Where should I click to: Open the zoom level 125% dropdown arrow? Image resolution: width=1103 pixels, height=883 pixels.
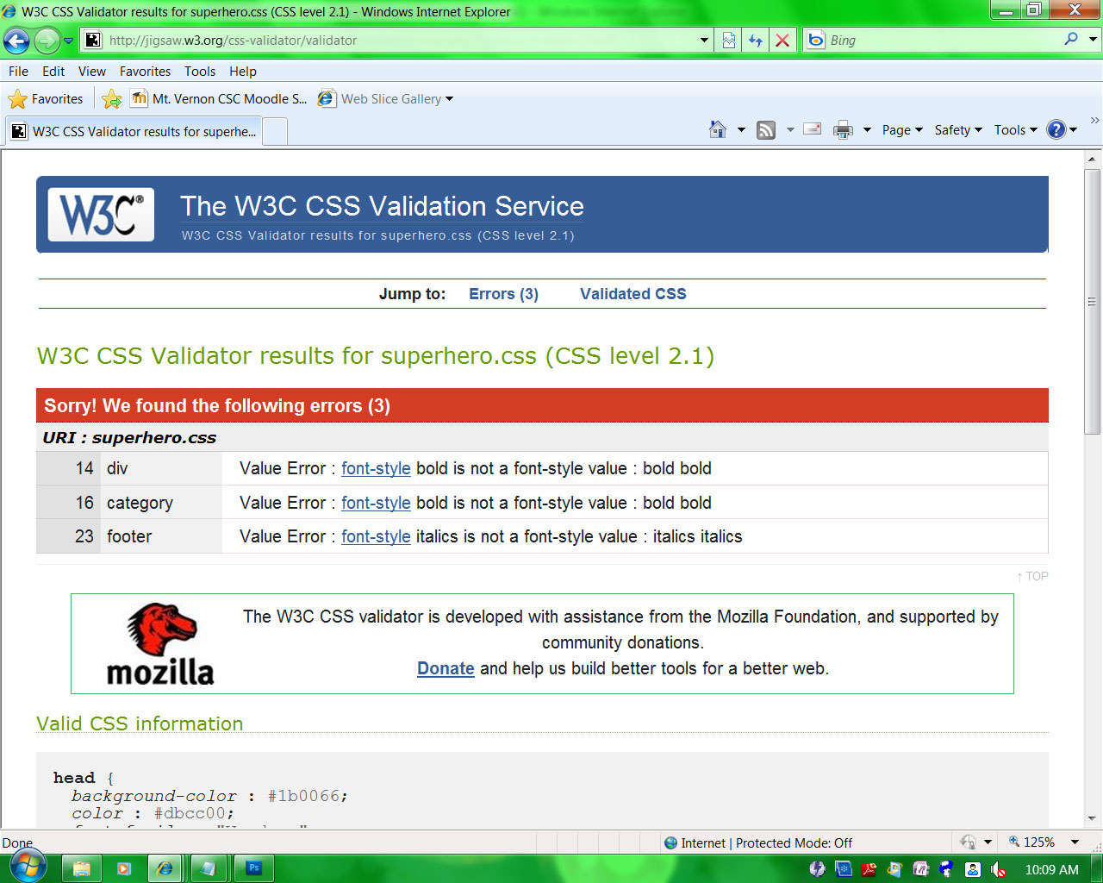pos(1075,842)
